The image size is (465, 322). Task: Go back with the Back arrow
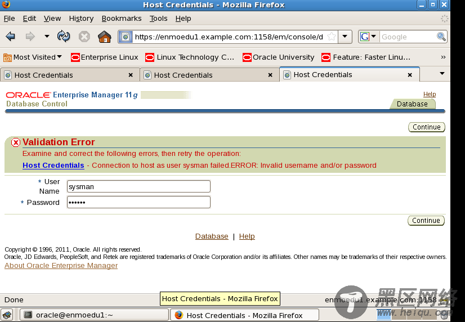(10, 37)
